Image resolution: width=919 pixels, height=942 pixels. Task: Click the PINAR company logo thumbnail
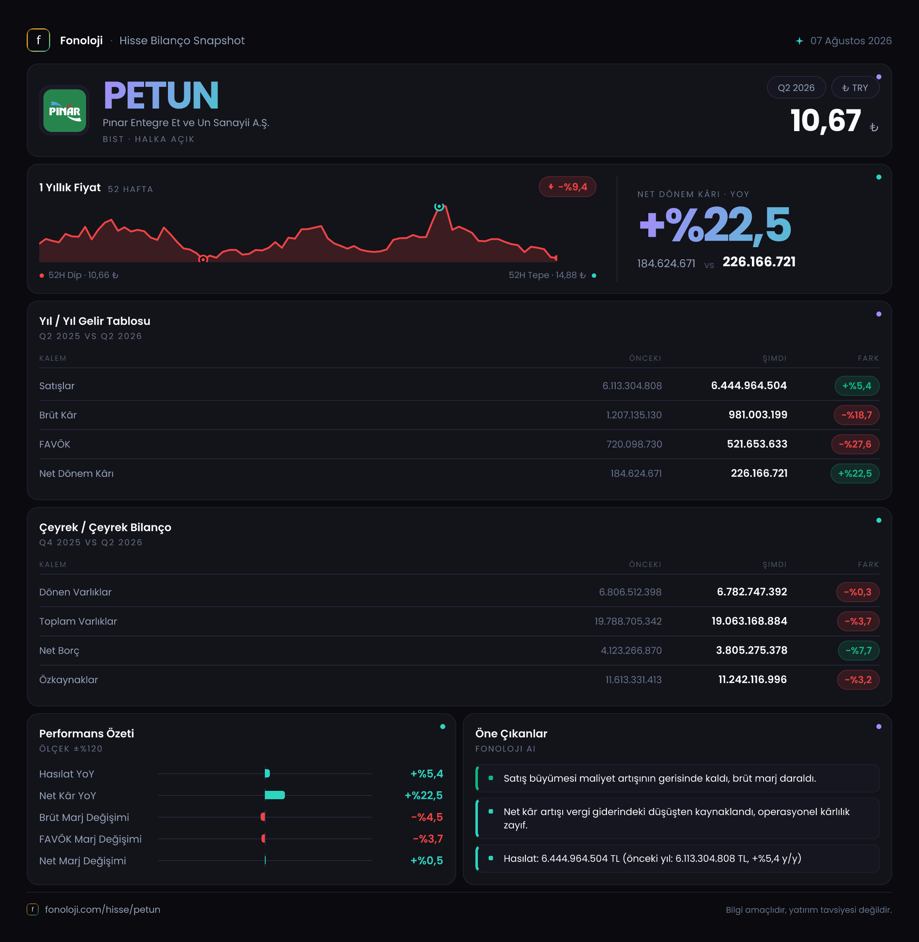coord(65,111)
